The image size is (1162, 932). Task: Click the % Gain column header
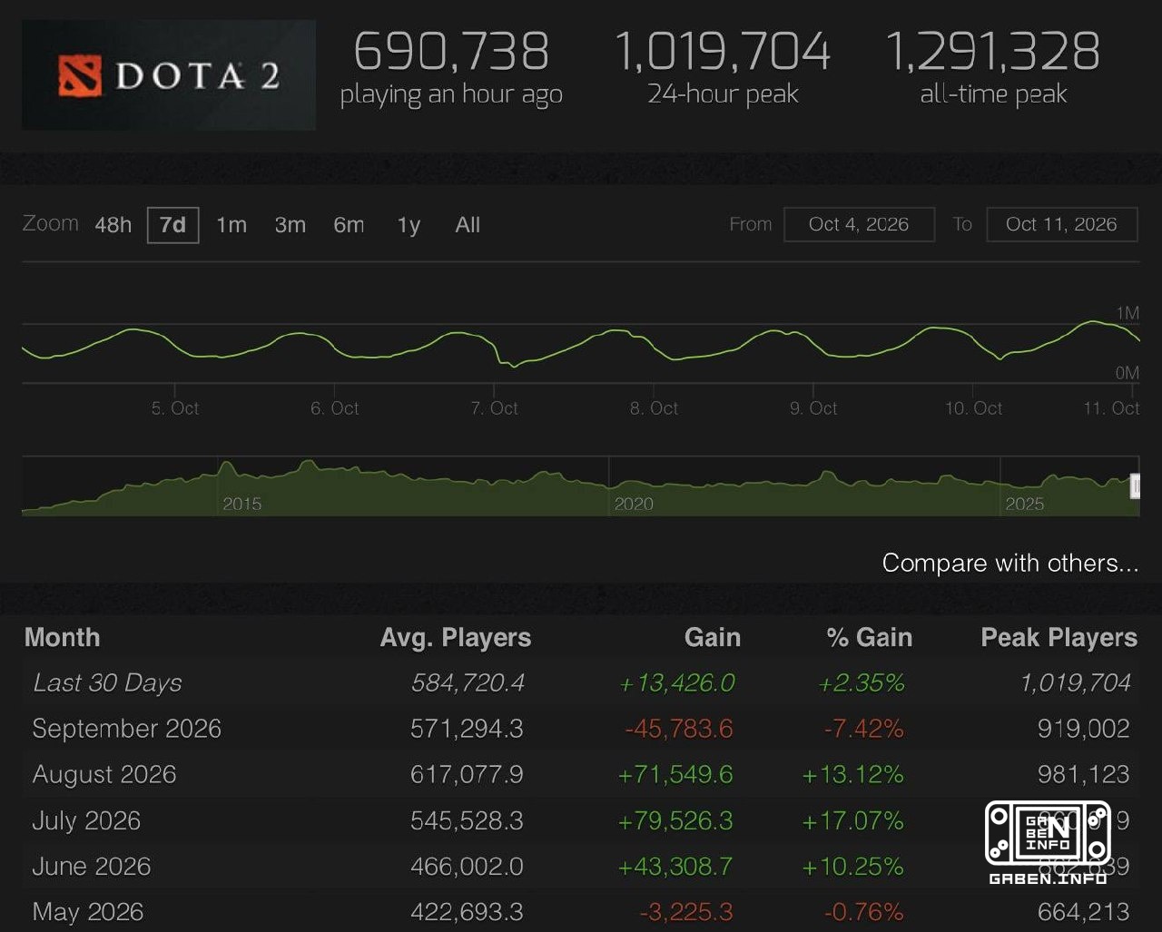point(870,637)
